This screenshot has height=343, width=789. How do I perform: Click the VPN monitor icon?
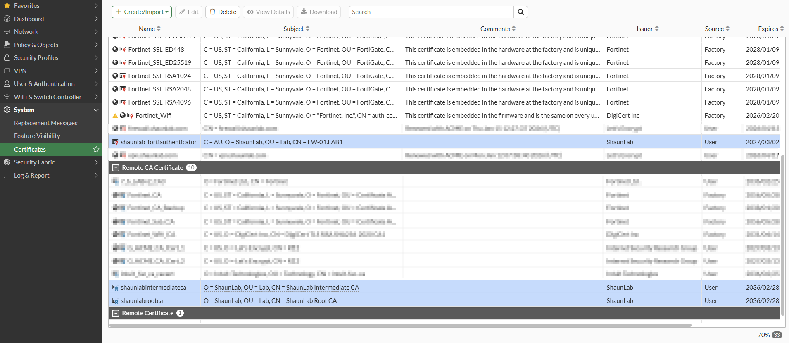(x=7, y=71)
